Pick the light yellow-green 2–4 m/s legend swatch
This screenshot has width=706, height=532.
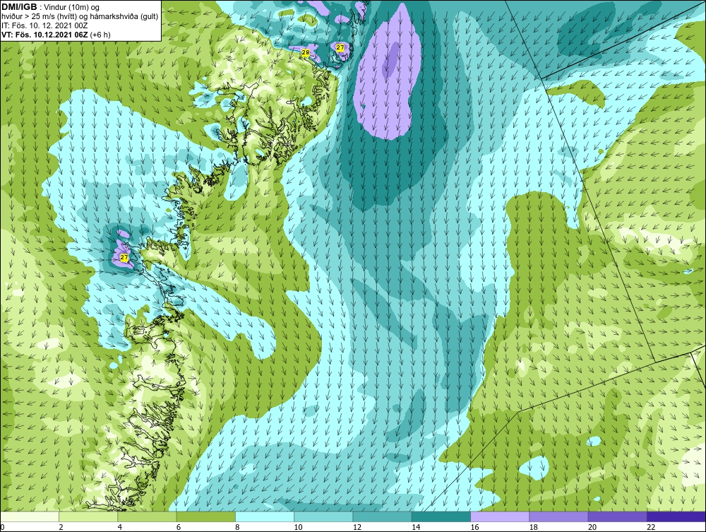[88, 516]
